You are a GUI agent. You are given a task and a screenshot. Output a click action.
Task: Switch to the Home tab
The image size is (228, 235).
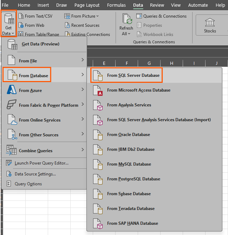click(24, 5)
